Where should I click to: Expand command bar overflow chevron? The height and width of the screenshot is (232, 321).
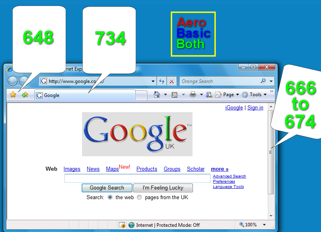272,91
